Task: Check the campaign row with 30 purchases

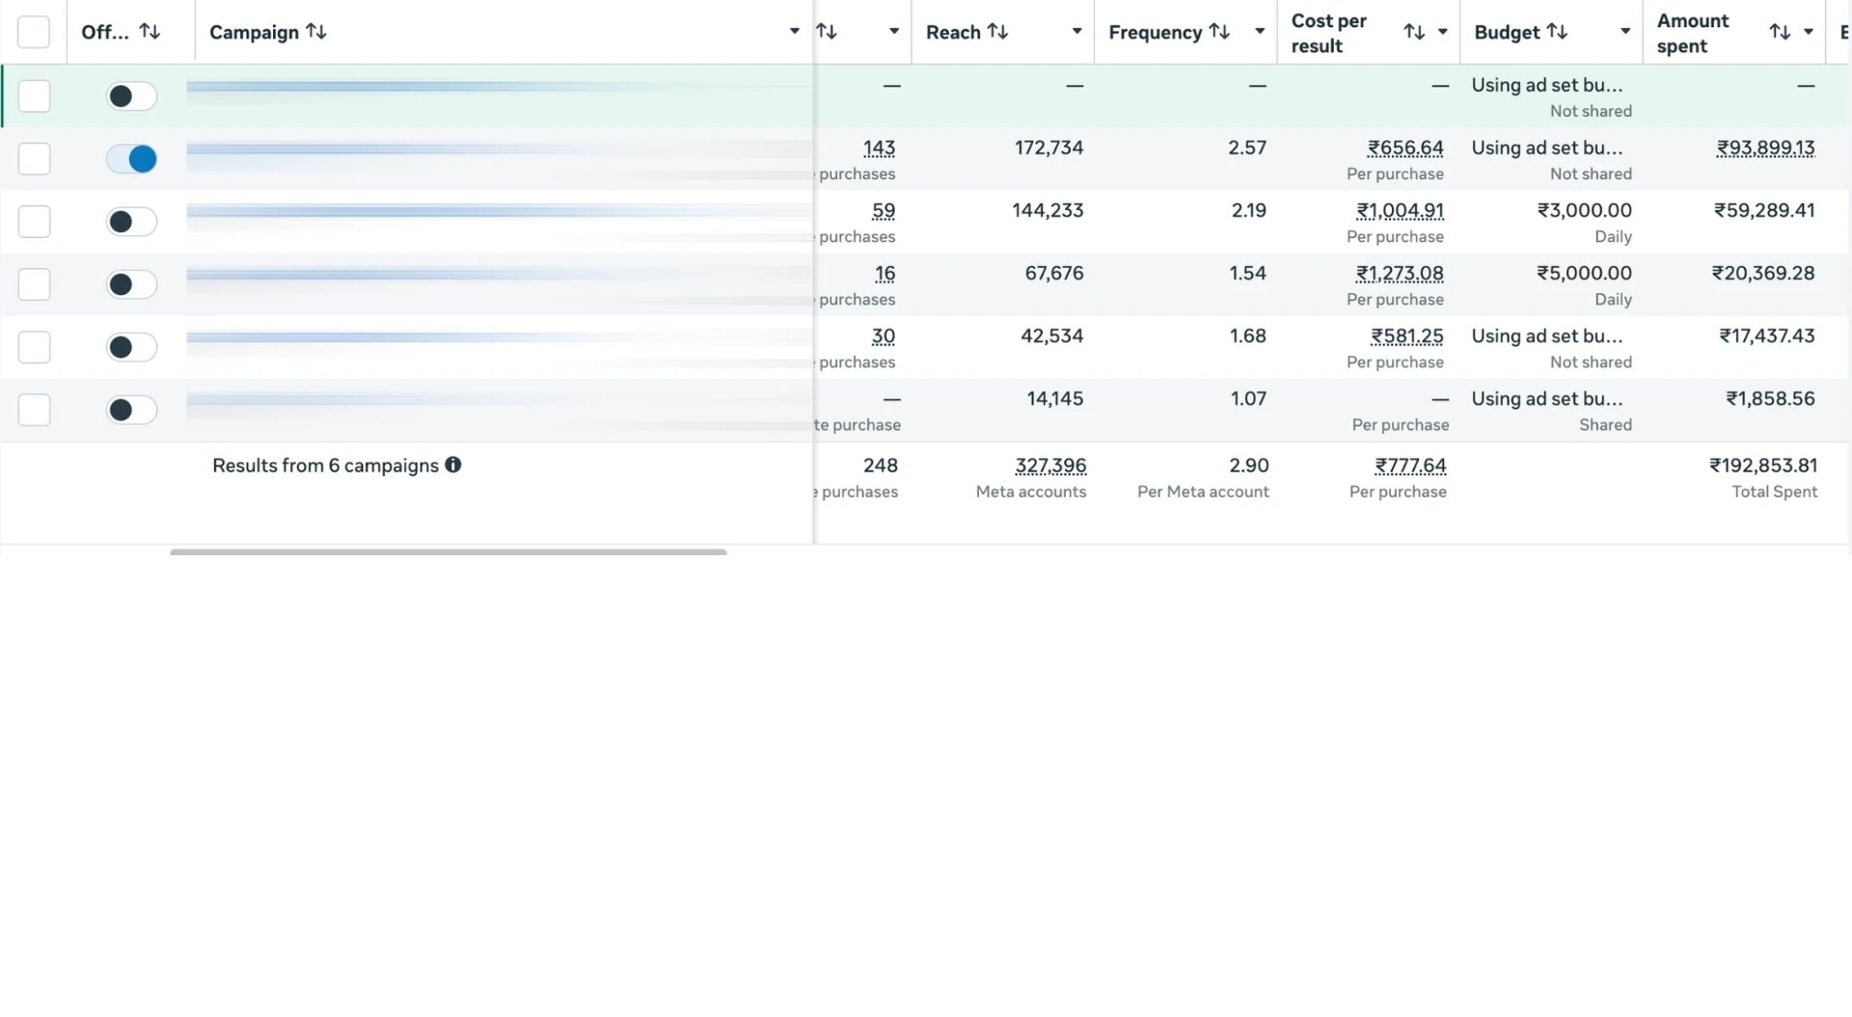Action: pos(34,346)
